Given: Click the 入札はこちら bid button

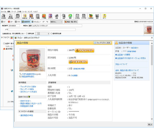Looking at the screenshot, I should coord(85,50).
